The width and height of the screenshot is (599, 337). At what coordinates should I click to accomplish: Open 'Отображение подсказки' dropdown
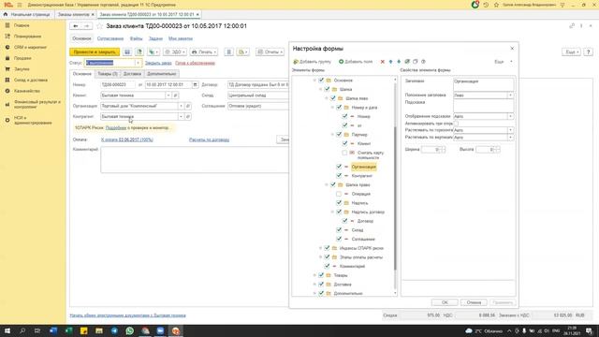tap(510, 116)
